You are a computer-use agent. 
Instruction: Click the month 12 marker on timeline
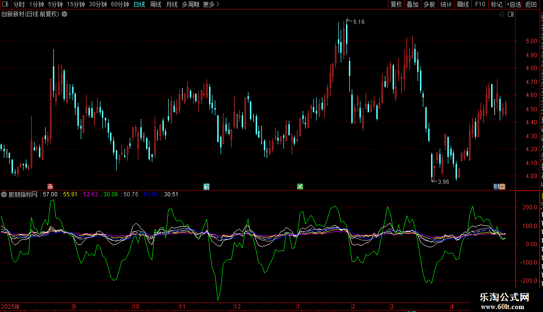[237, 307]
